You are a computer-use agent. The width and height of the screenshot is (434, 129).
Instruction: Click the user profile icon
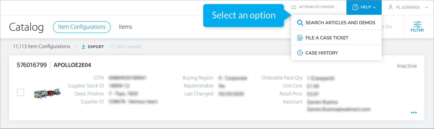391,7
